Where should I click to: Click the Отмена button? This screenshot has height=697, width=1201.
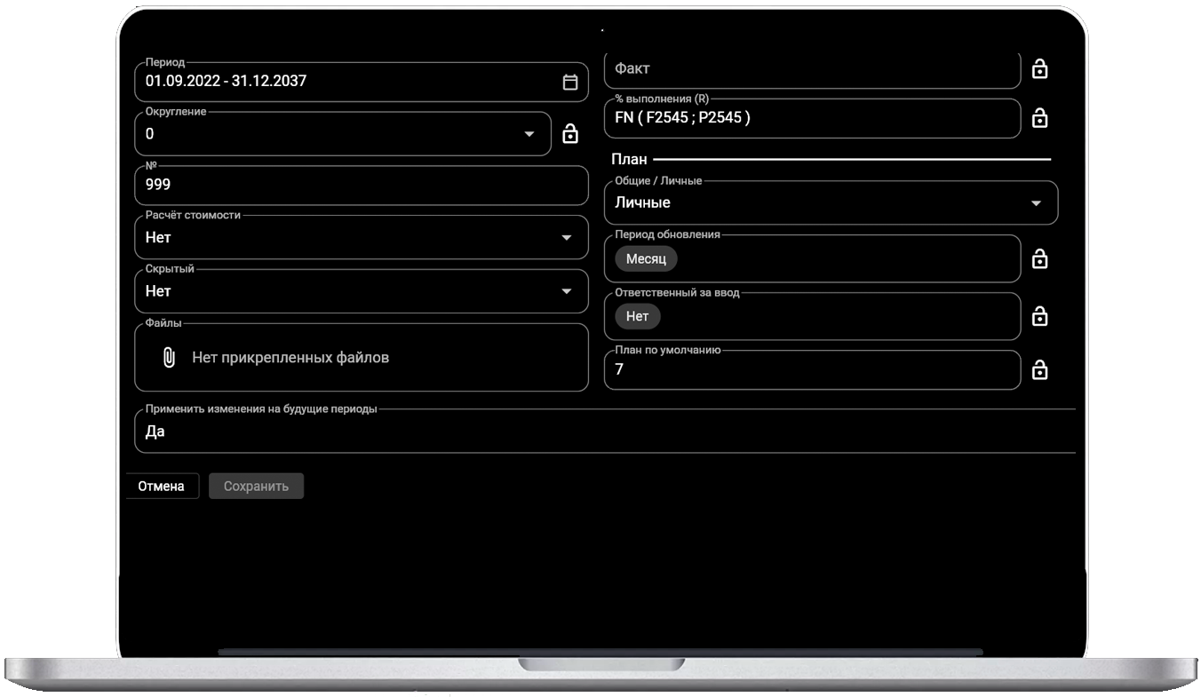pyautogui.click(x=161, y=487)
